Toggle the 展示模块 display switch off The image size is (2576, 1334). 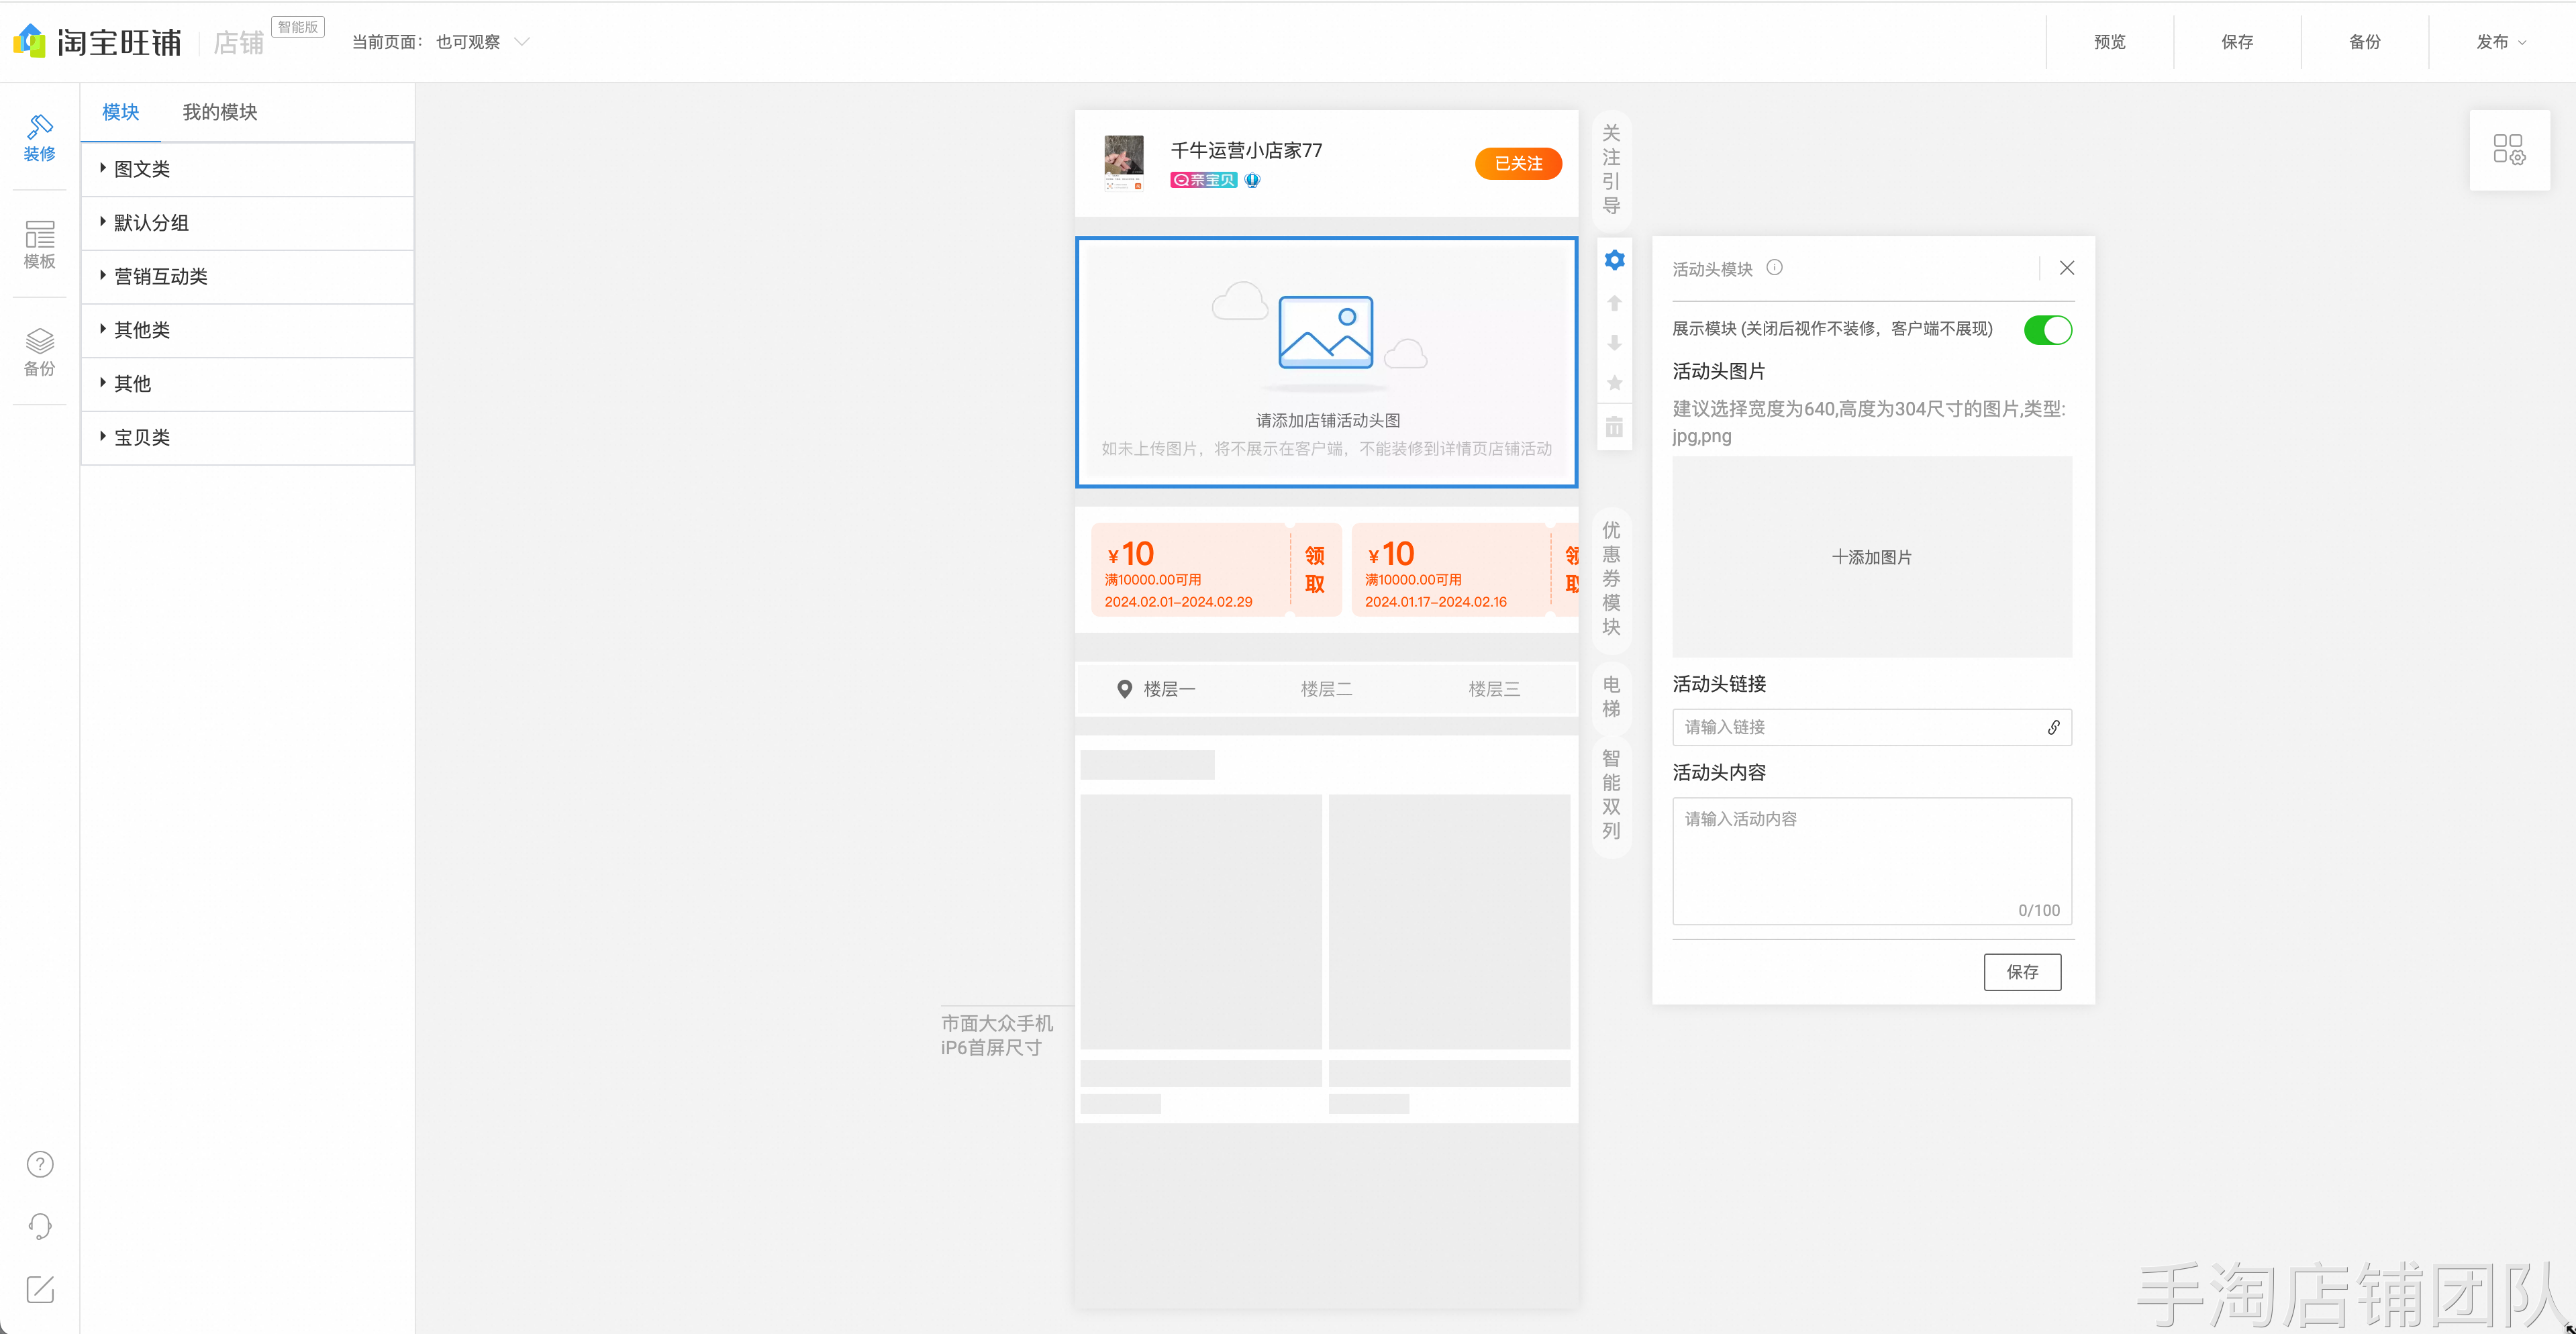[2047, 330]
